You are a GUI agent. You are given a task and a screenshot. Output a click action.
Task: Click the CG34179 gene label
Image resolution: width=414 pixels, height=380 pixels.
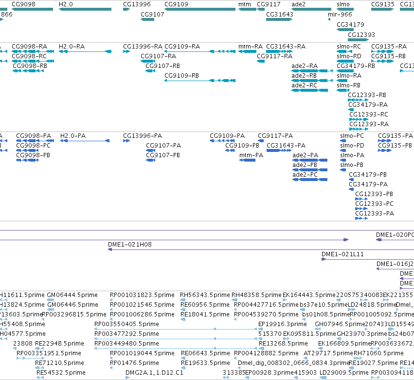350,24
